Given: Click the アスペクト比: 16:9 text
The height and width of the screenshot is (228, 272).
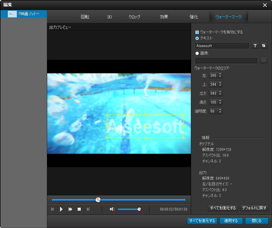Looking at the screenshot, I should pos(215,155).
